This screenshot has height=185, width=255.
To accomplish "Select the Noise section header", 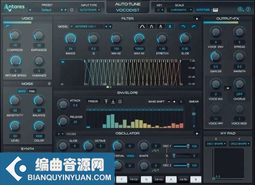I will 27,84.
